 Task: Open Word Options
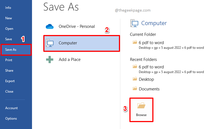[x=11, y=119]
